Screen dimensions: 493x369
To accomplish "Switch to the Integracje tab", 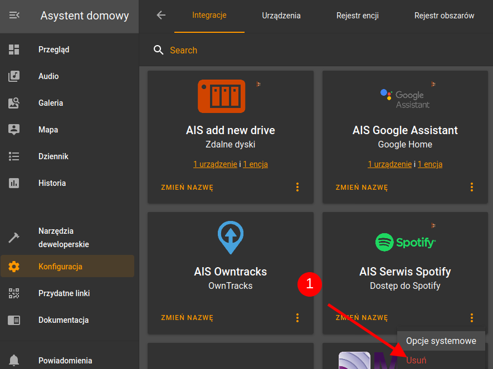I will (209, 16).
